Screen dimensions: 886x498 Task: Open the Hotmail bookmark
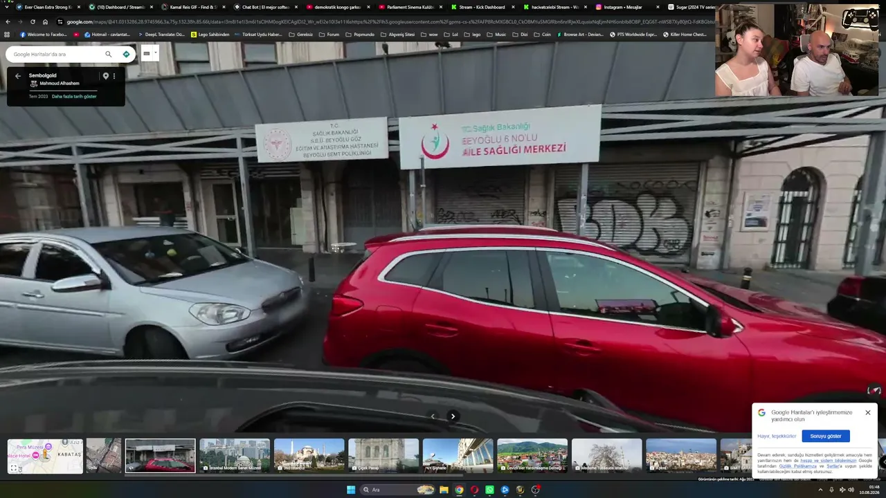(x=107, y=34)
